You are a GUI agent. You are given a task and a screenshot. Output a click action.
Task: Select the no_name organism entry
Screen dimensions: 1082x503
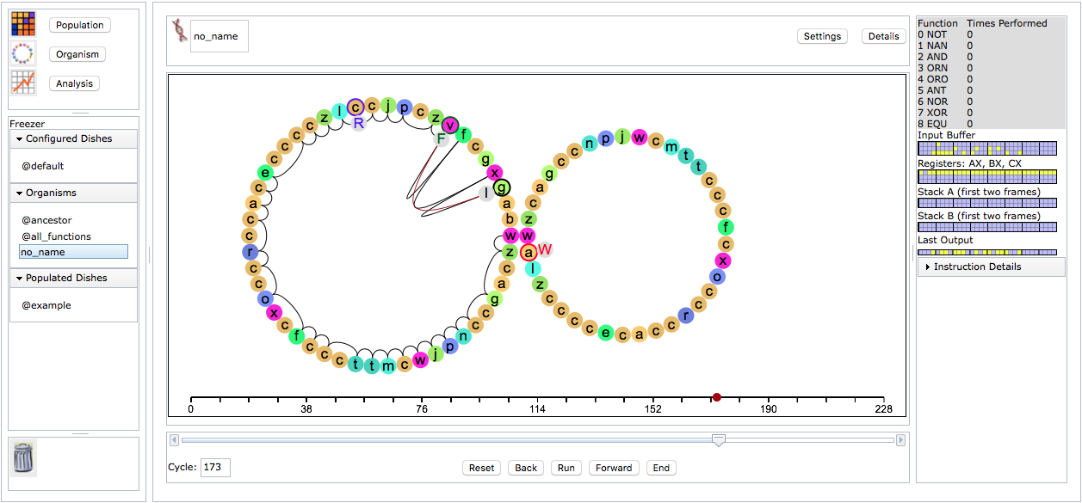[x=73, y=252]
